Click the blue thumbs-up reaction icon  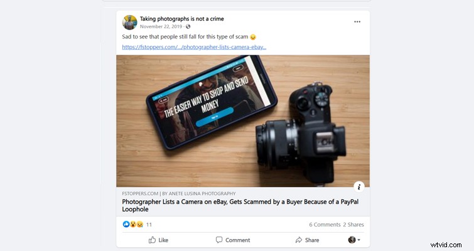tap(126, 224)
